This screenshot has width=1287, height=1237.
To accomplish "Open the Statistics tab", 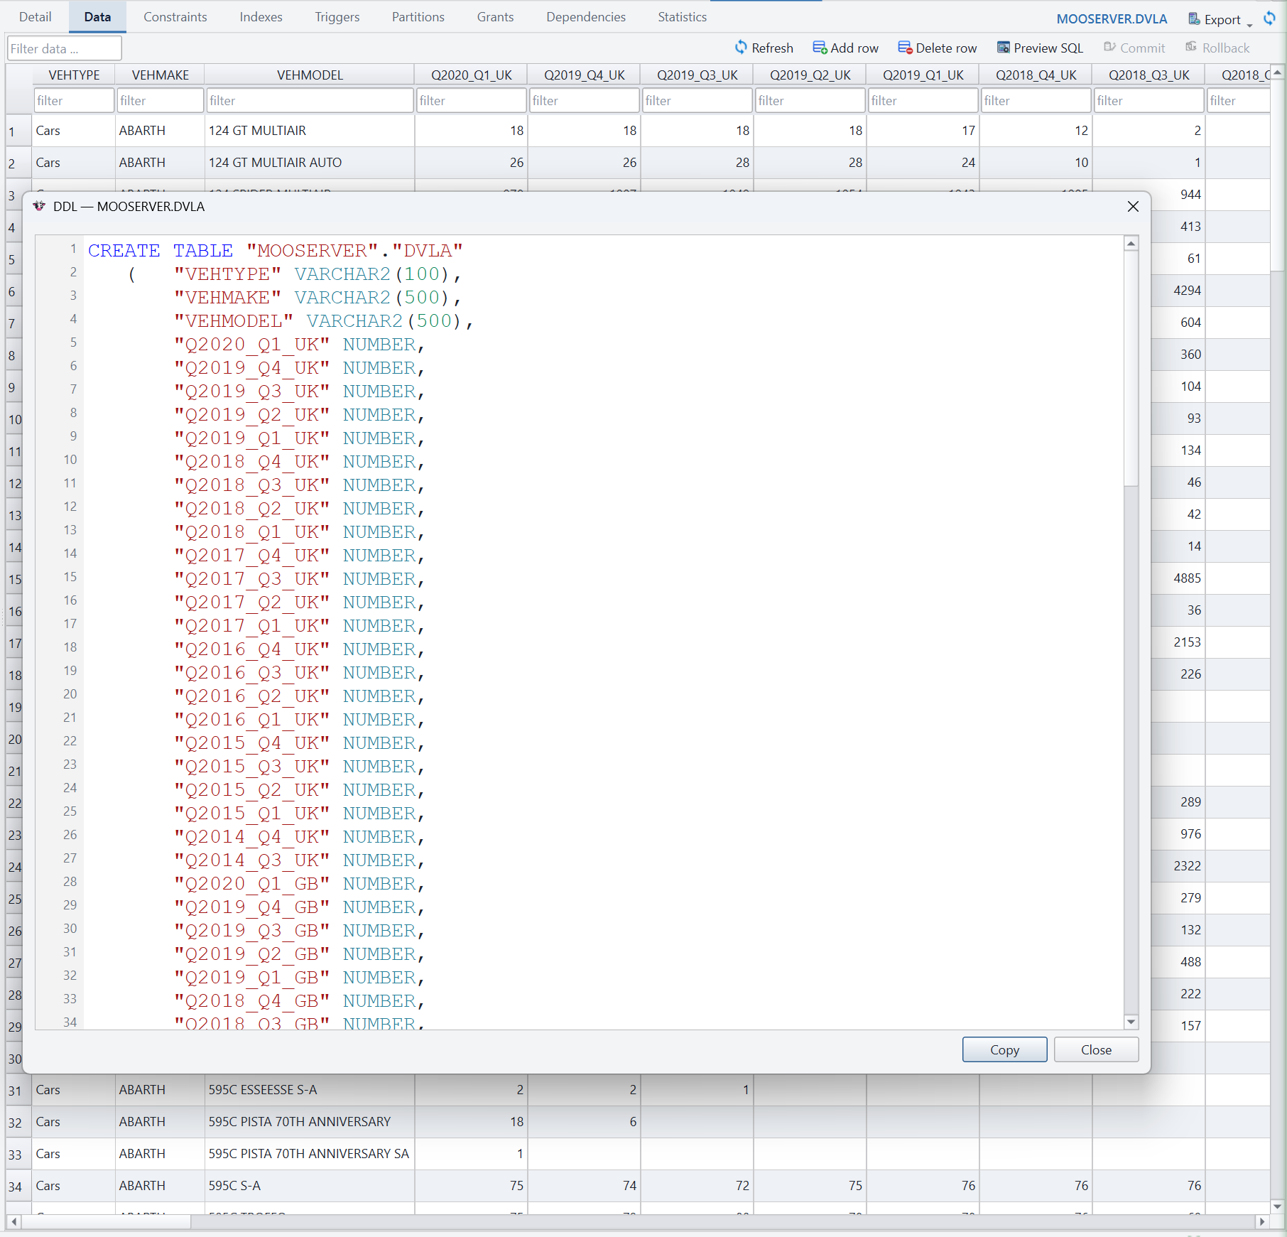I will click(x=682, y=17).
